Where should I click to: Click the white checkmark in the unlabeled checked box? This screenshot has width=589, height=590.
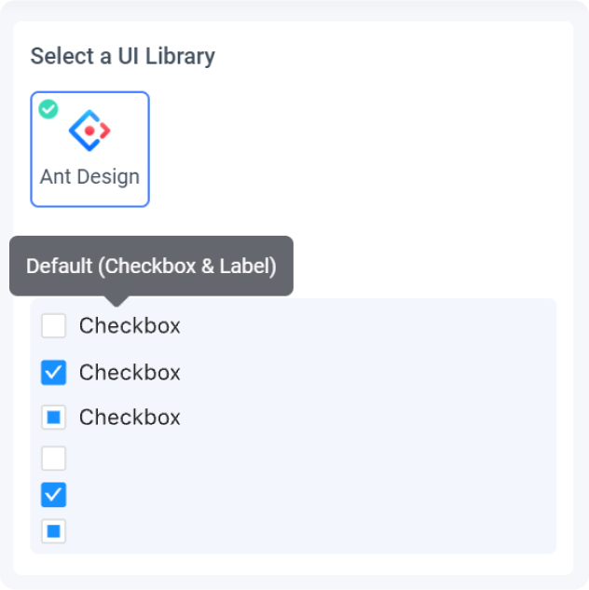tap(53, 495)
